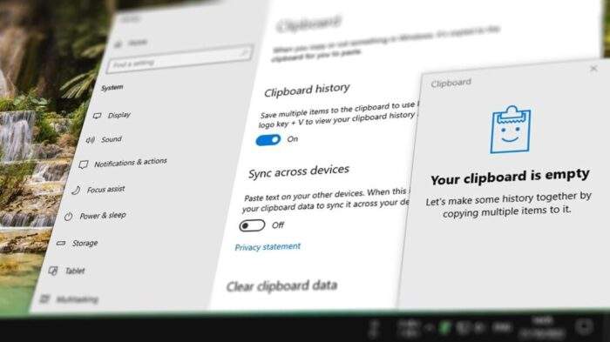Click the smiling clipboard illustration

click(510, 130)
